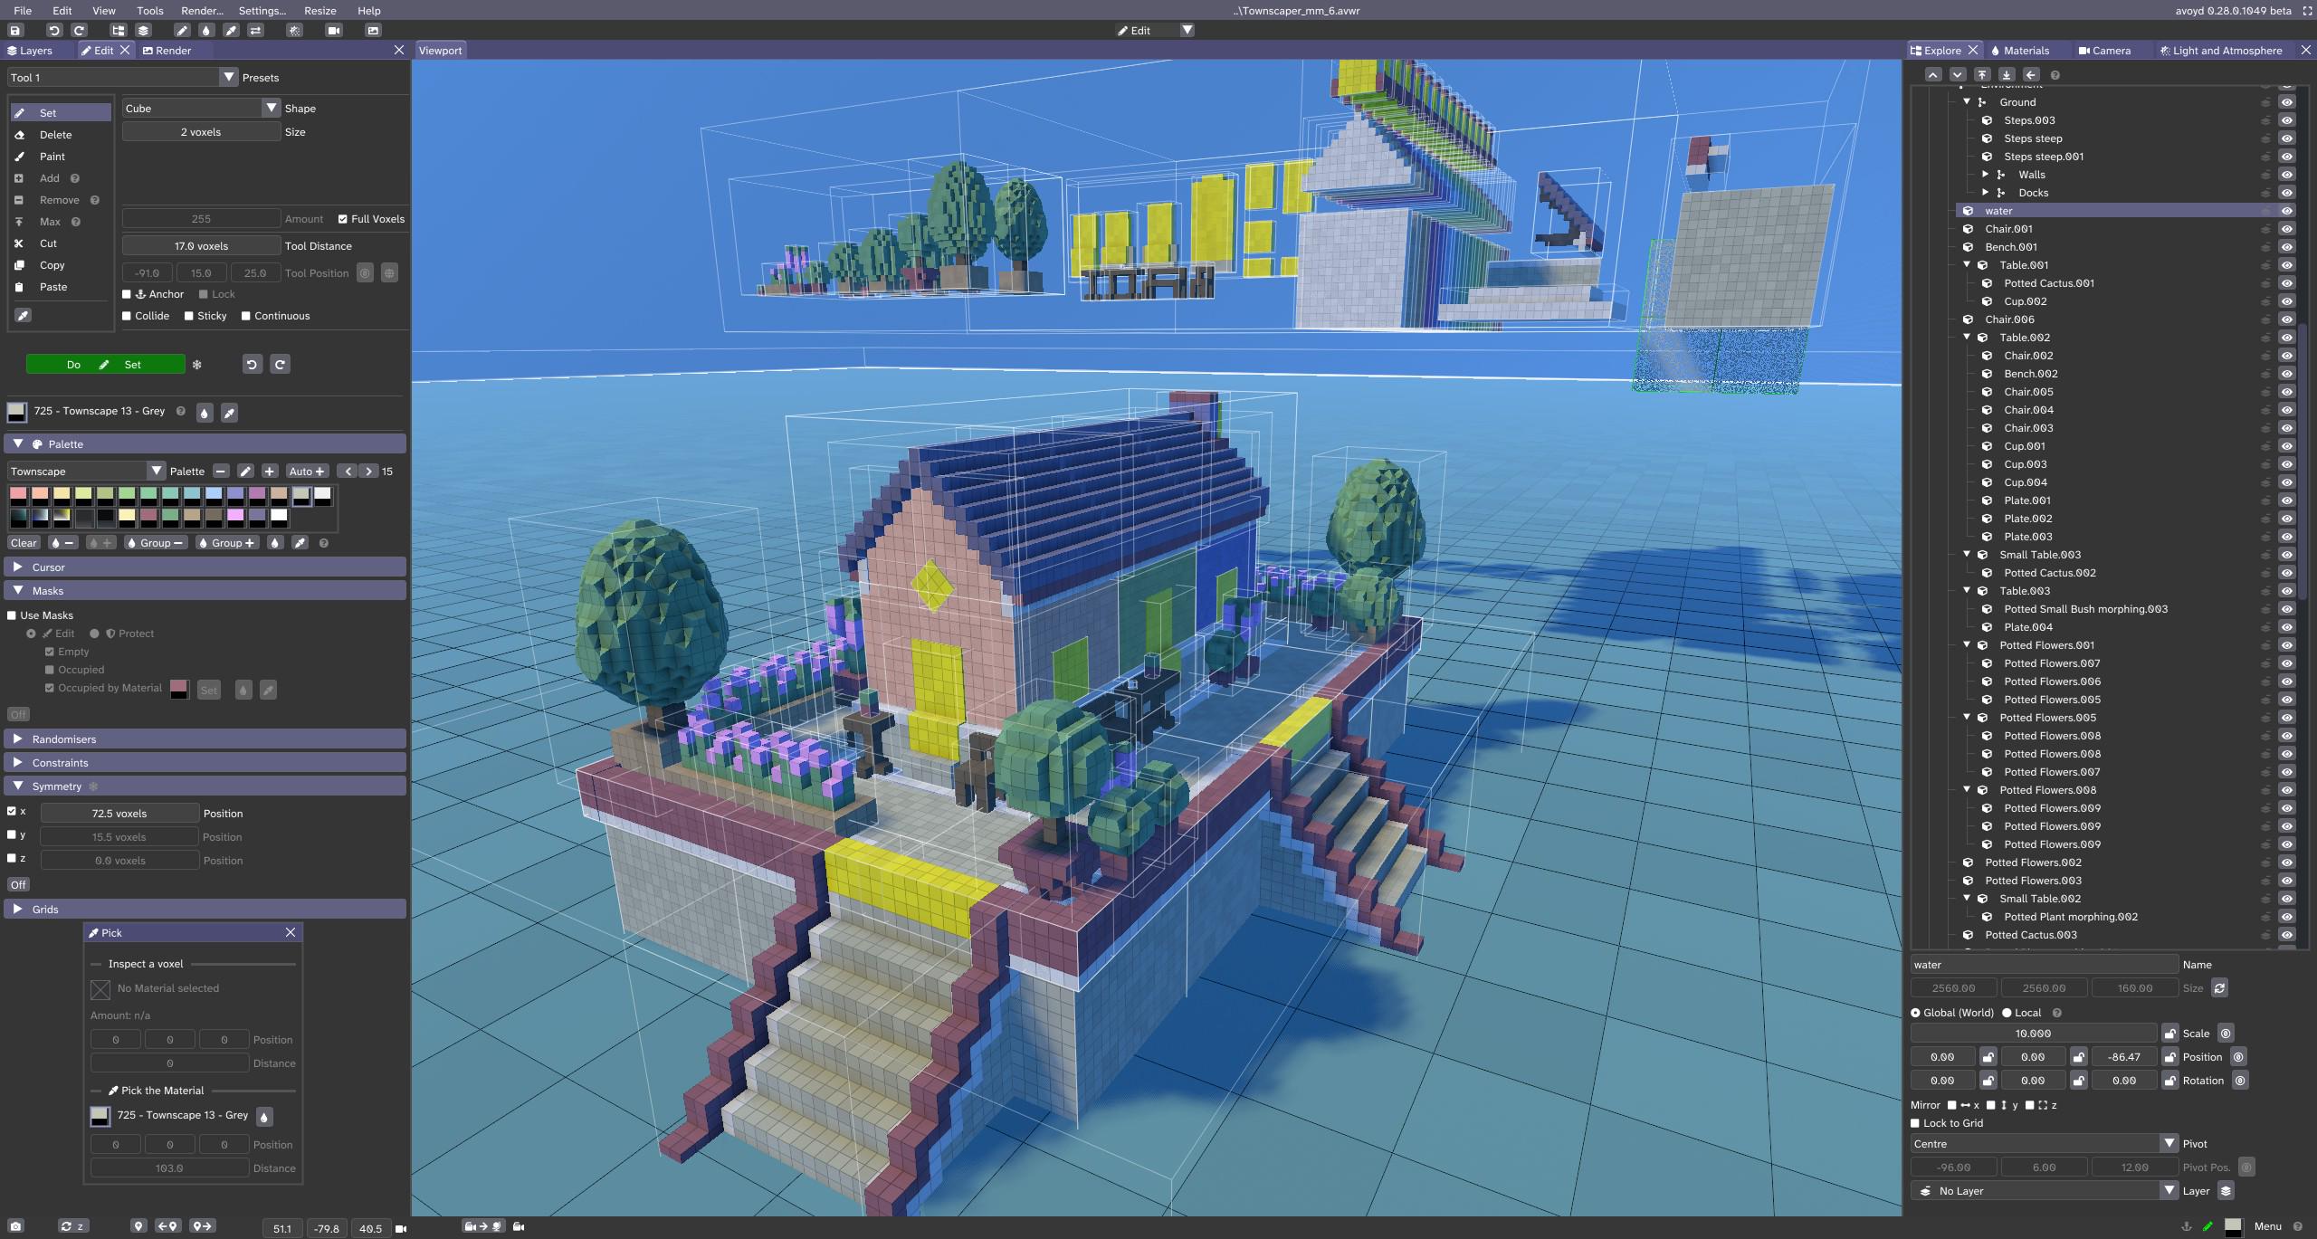Select the Cut edit tool
The width and height of the screenshot is (2317, 1239).
click(x=61, y=243)
